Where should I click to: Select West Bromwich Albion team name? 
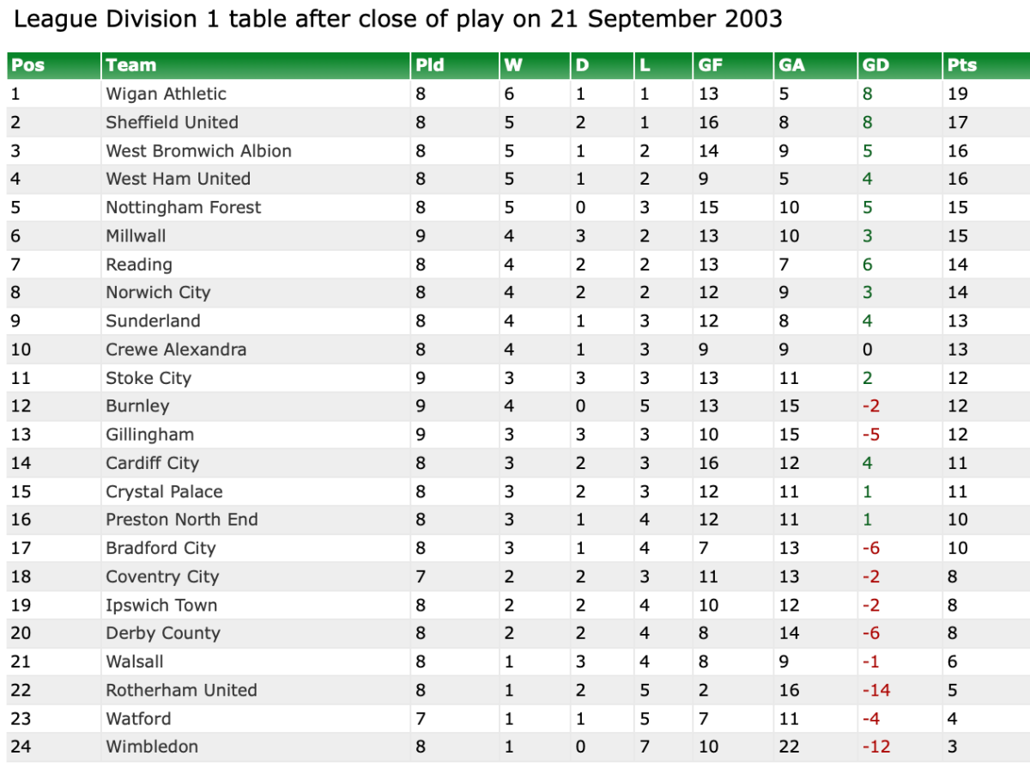click(x=198, y=151)
